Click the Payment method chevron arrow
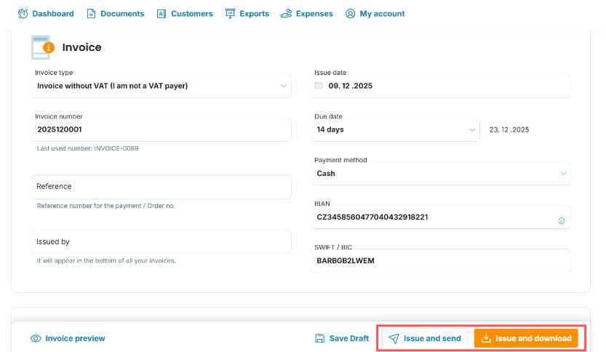606x352 pixels. (563, 174)
